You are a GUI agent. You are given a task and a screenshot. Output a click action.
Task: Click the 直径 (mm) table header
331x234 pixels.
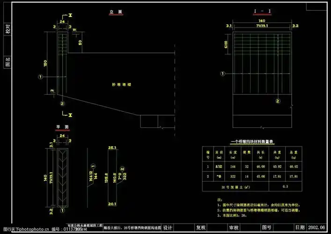(219, 154)
